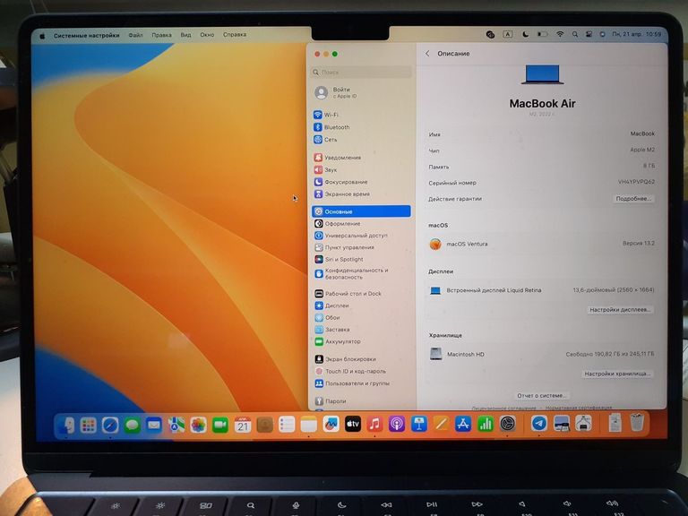Image resolution: width=688 pixels, height=516 pixels.
Task: Open Фокусирование settings
Action: point(341,182)
